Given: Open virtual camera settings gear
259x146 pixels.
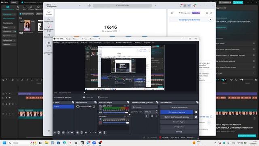Looking at the screenshot, I should click(196, 117).
